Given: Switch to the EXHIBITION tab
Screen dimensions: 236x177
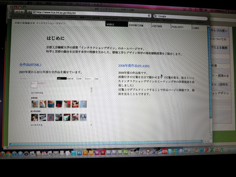Looking at the screenshot, I should [136, 25].
